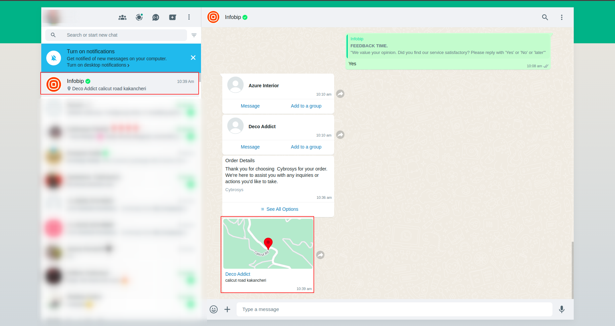This screenshot has height=326, width=615.
Task: Open conversation menu three-dot icon
Action: coord(562,17)
